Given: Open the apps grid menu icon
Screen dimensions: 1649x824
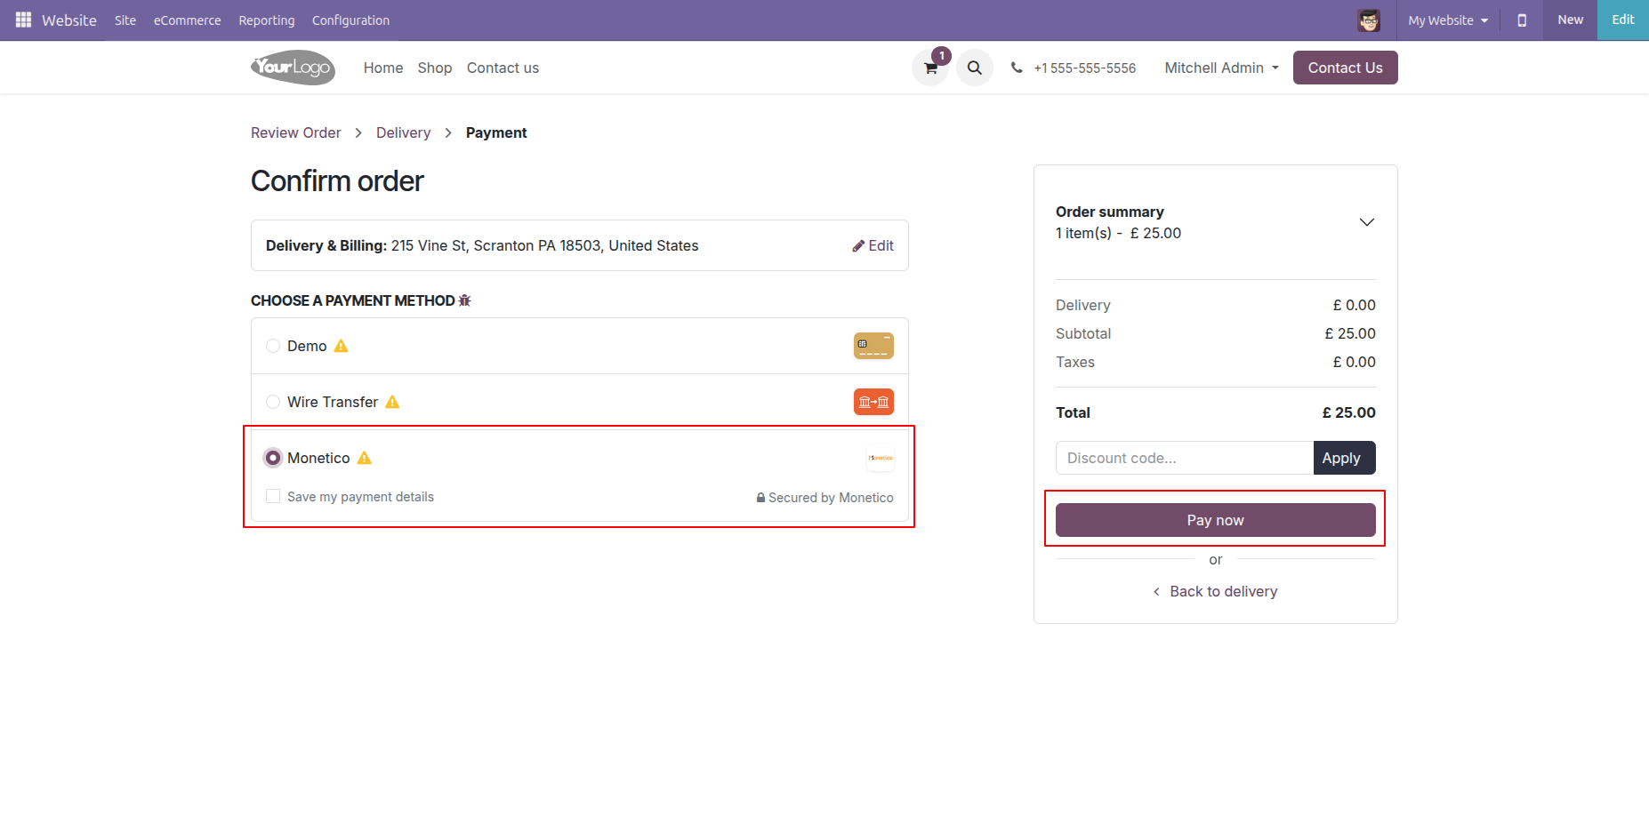Looking at the screenshot, I should [23, 20].
